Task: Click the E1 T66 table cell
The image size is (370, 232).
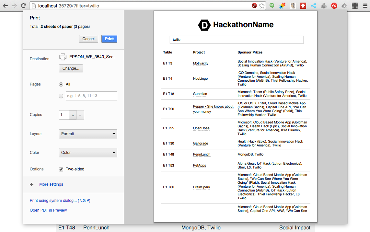Action: [x=168, y=187]
